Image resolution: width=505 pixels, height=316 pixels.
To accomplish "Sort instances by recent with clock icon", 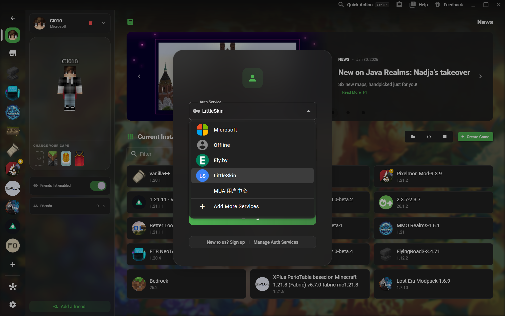I will click(x=429, y=137).
